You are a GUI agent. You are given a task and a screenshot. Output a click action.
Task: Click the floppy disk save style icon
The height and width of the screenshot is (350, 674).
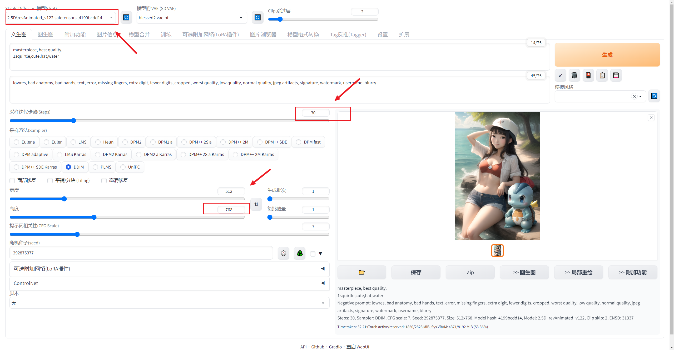coord(616,76)
